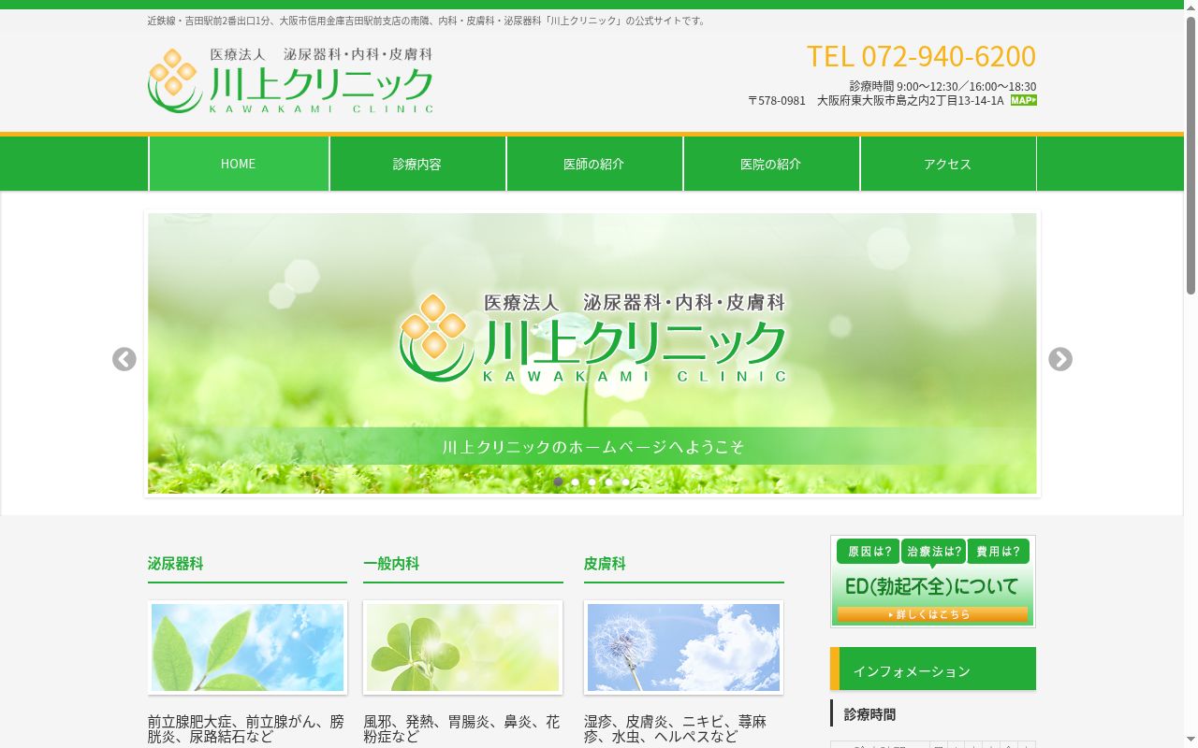The image size is (1198, 748).
Task: Open the dandelion dermatology thumbnail
Action: pos(683,647)
